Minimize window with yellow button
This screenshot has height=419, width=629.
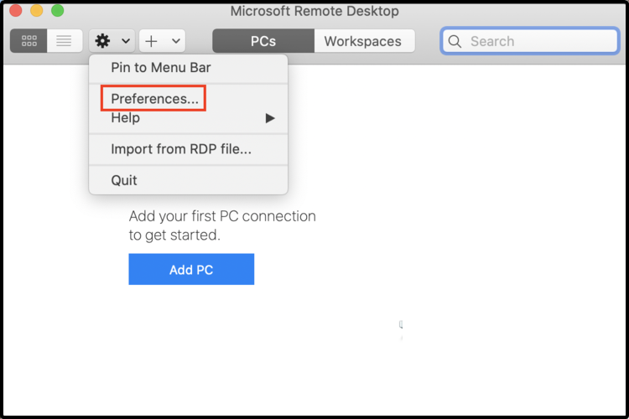point(37,11)
